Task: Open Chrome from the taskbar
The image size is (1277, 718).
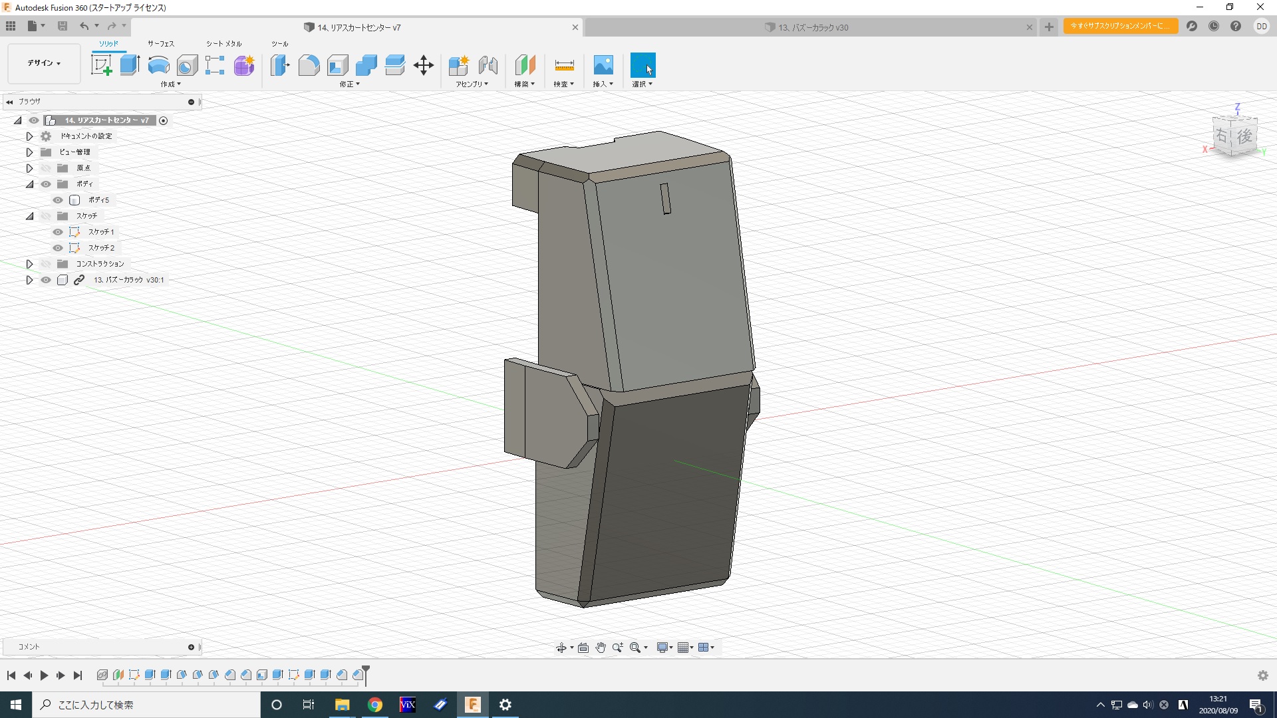Action: click(375, 705)
